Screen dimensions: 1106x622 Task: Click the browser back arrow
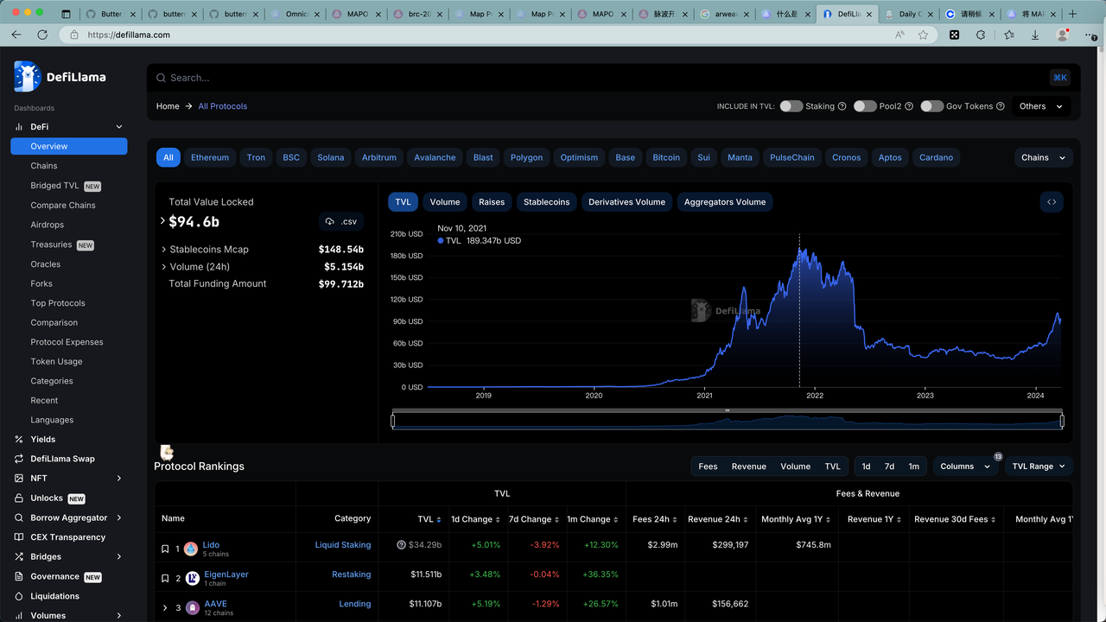click(16, 35)
